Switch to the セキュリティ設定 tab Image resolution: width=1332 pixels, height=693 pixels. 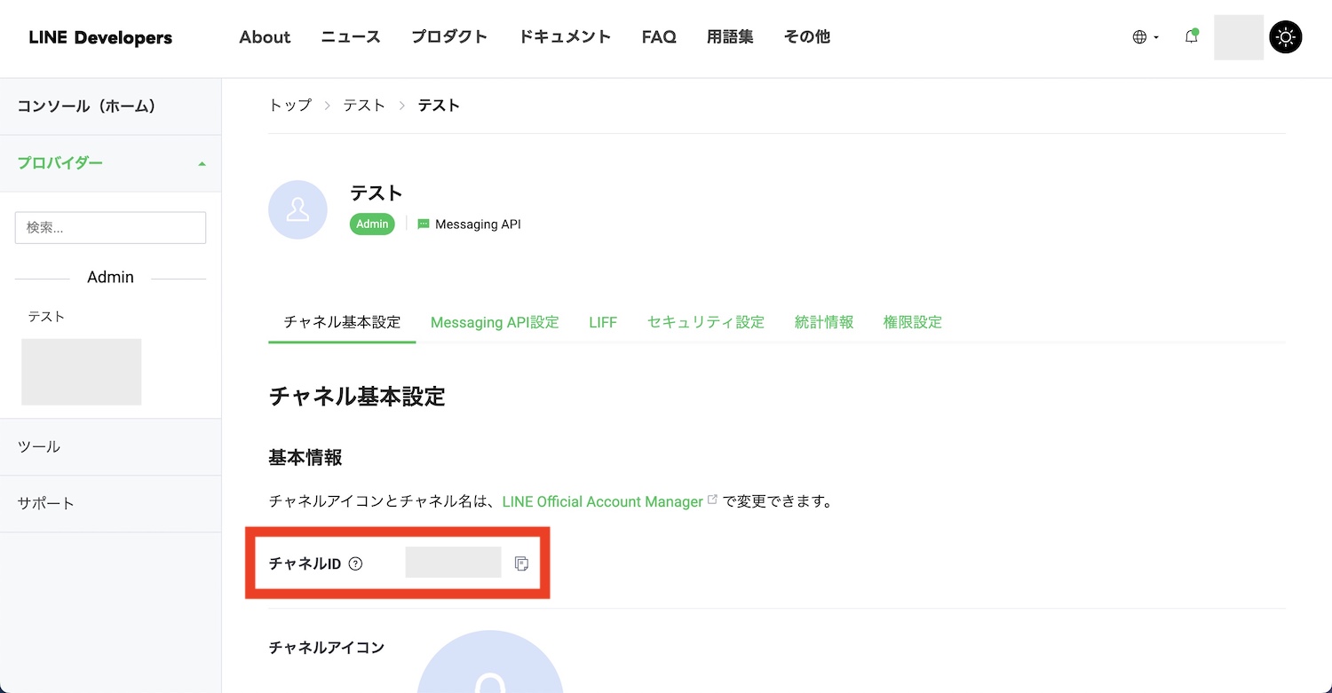point(706,322)
